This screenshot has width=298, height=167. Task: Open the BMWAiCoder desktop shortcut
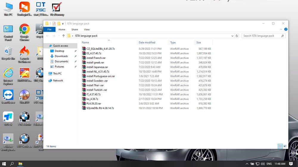click(x=24, y=75)
